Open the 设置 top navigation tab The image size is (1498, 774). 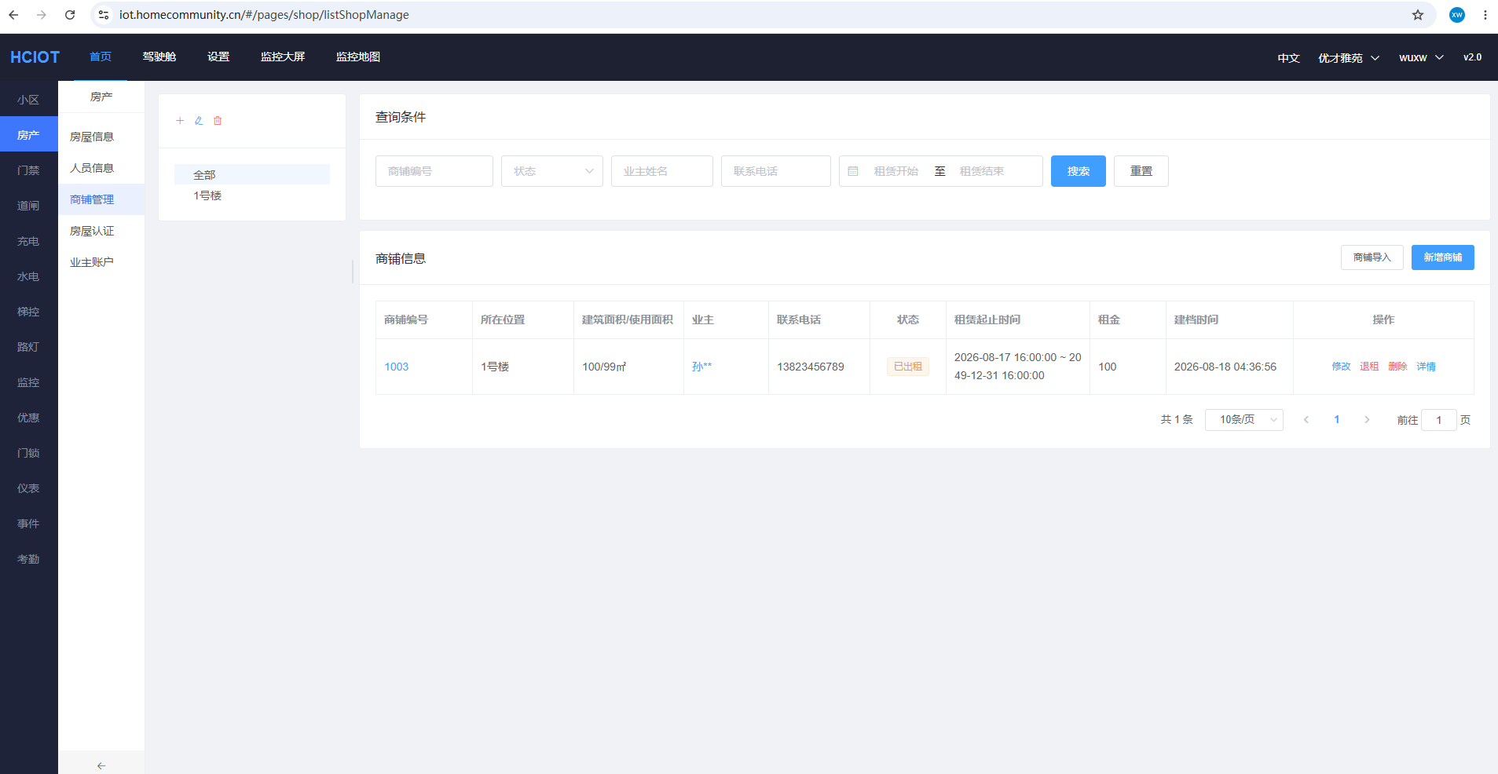218,57
